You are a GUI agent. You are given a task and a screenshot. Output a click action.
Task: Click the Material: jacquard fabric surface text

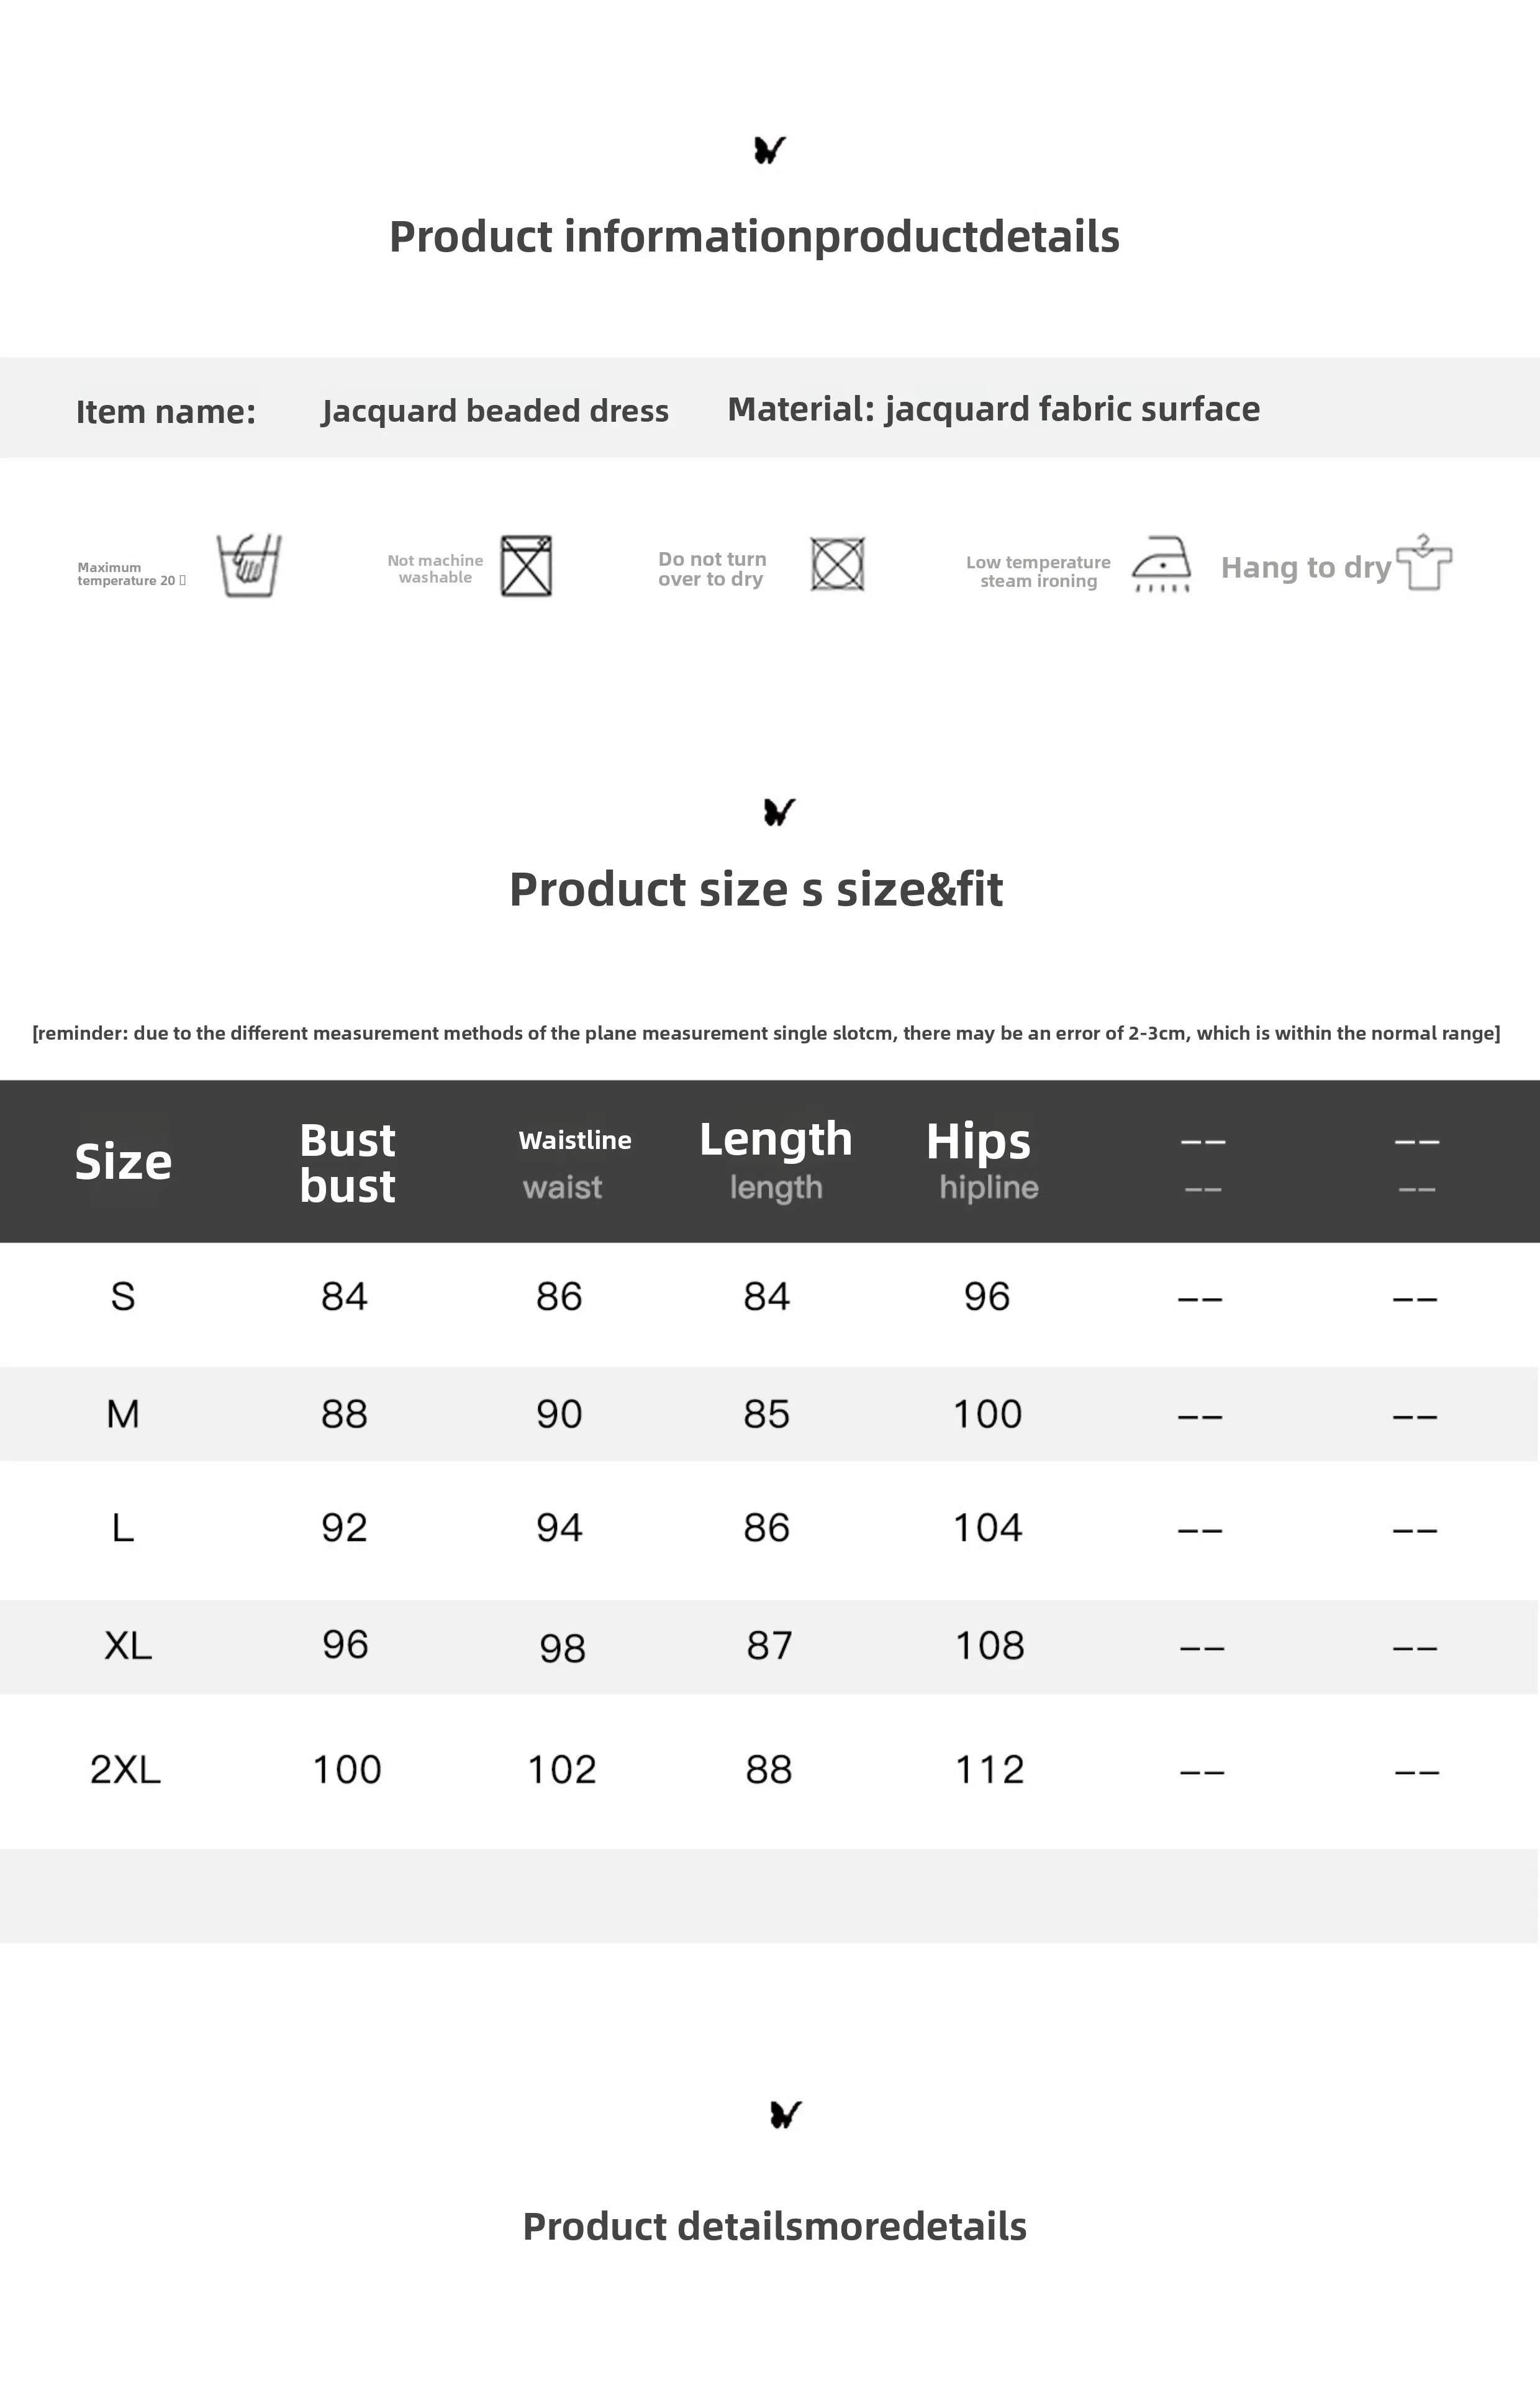click(993, 409)
